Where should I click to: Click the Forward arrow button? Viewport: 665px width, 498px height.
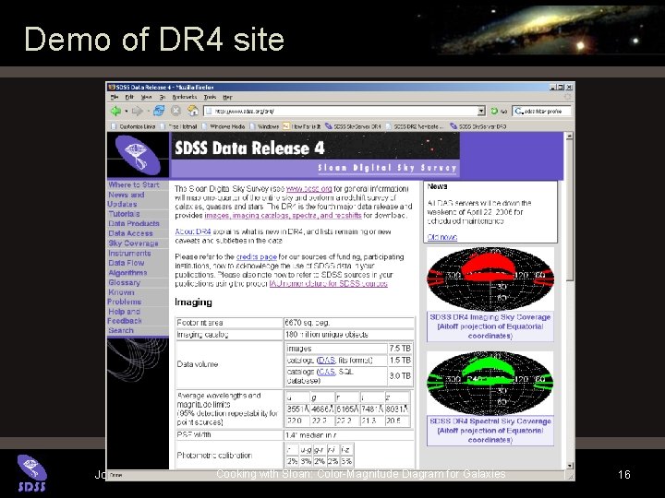coord(137,112)
